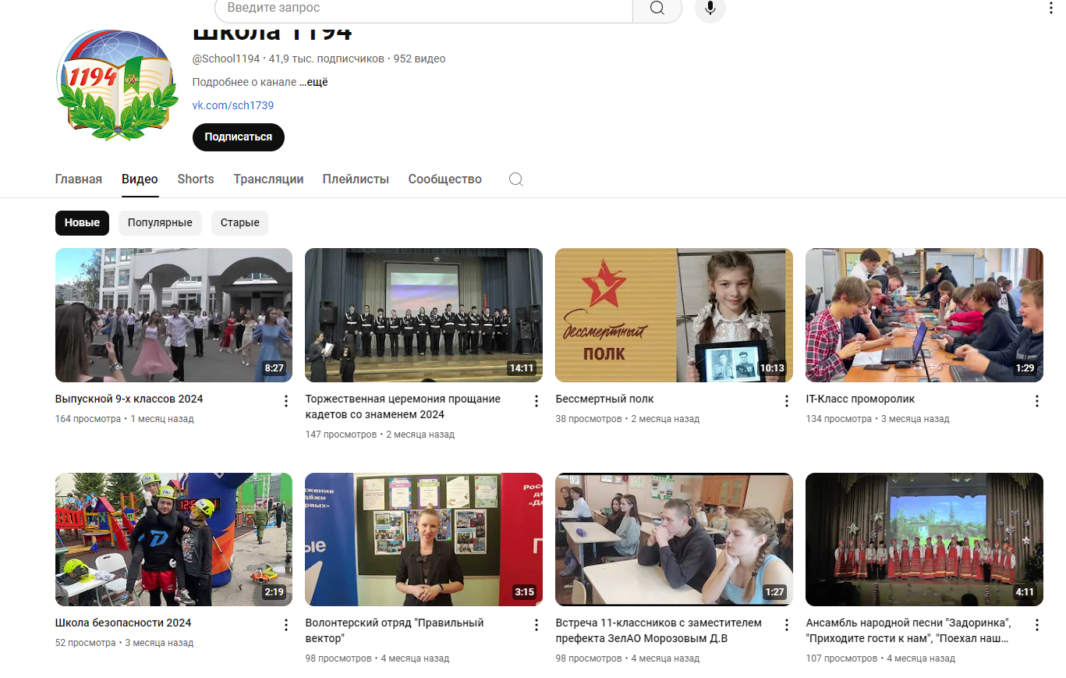
Task: Open the Плейлисты tab
Action: pos(356,179)
